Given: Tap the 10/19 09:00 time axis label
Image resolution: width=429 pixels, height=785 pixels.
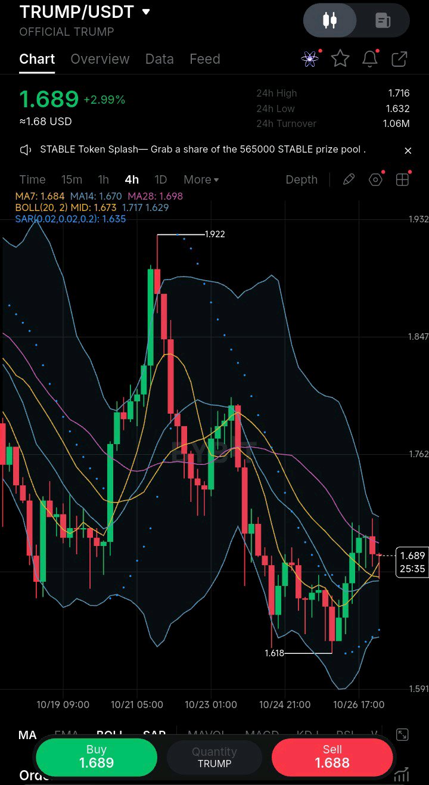Looking at the screenshot, I should tap(63, 705).
